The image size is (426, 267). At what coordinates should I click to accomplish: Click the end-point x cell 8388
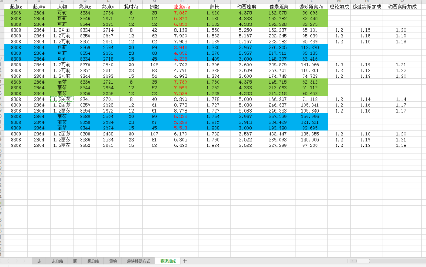point(85,134)
